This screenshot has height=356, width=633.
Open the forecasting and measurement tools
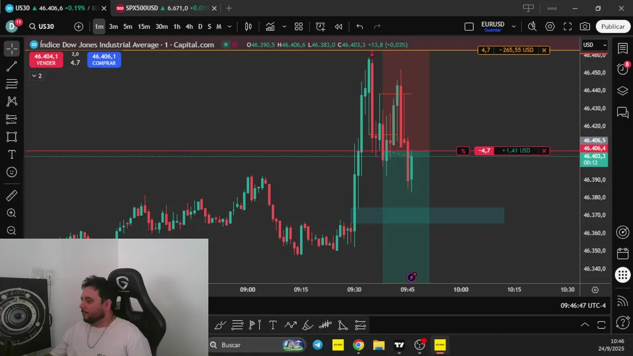(12, 119)
